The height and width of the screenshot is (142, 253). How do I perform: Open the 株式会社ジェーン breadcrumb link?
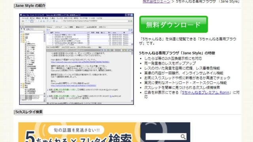(157, 2)
